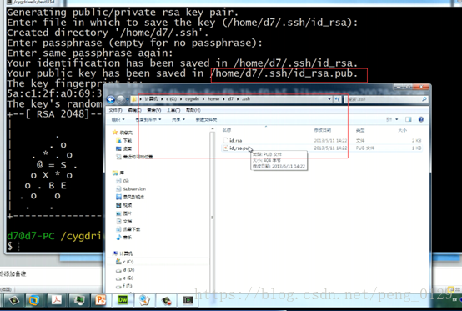Open Explorer help via the blue question icon
462x311 pixels.
[x=421, y=119]
